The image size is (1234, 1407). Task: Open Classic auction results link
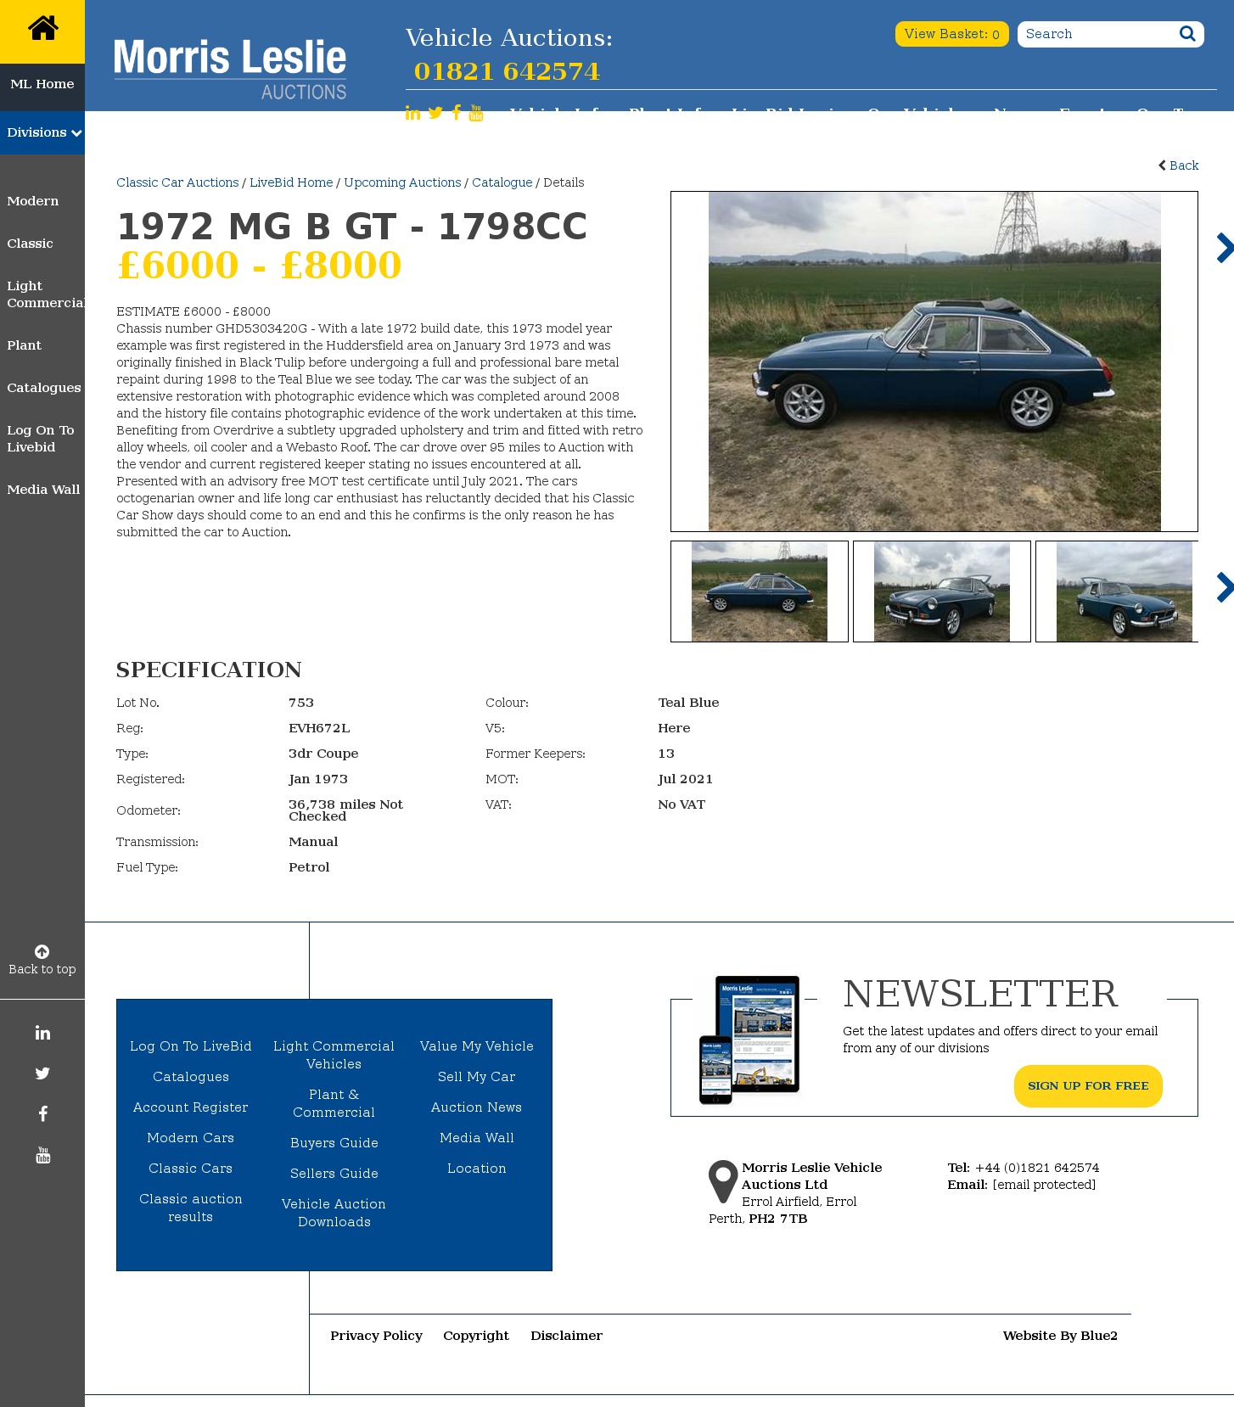click(191, 1208)
